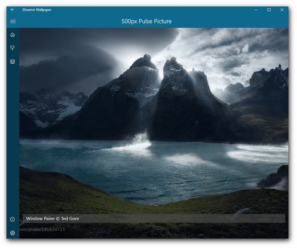Click empty sidebar area below save icon
This screenshot has height=248, width=297.
pyautogui.click(x=12, y=133)
